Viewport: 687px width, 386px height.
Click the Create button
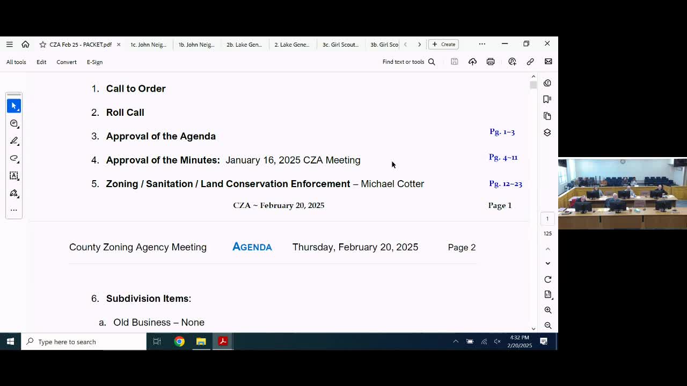coord(443,44)
